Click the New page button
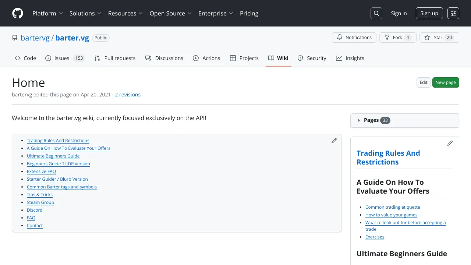The image size is (471, 265). coord(446,82)
